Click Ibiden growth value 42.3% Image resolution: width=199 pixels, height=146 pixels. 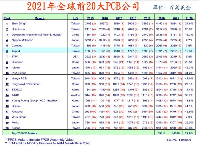point(189,67)
